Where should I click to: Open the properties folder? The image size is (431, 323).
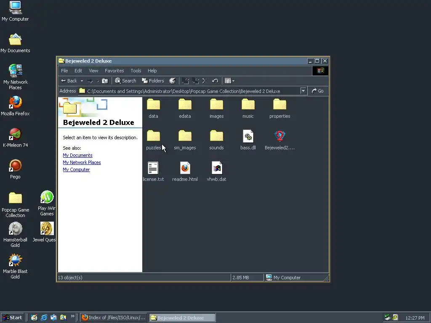pyautogui.click(x=279, y=109)
